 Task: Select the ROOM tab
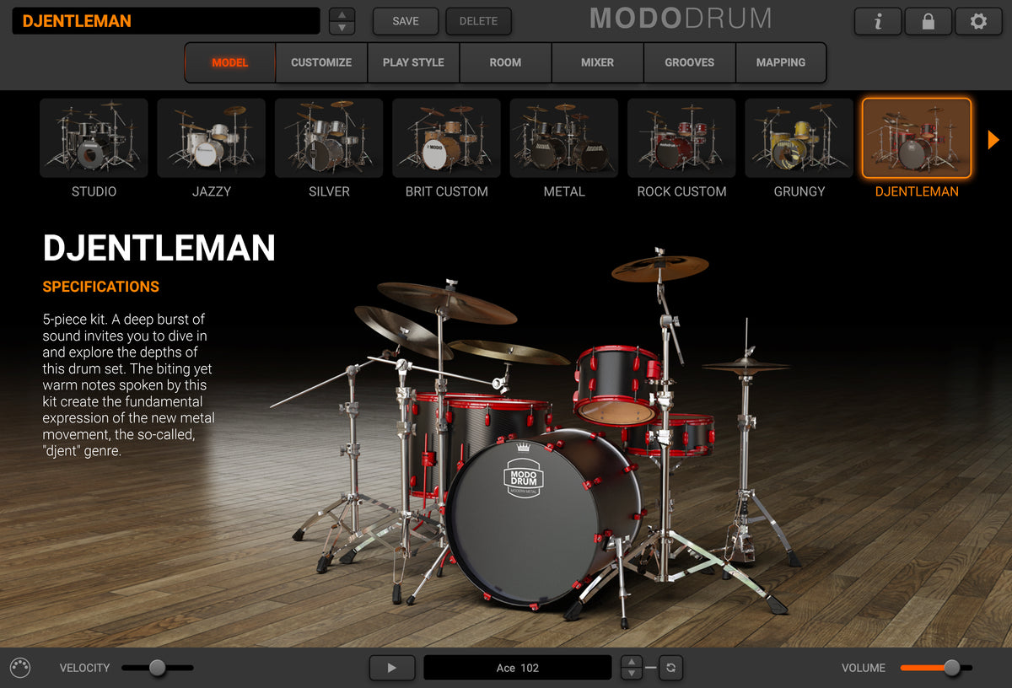coord(505,62)
